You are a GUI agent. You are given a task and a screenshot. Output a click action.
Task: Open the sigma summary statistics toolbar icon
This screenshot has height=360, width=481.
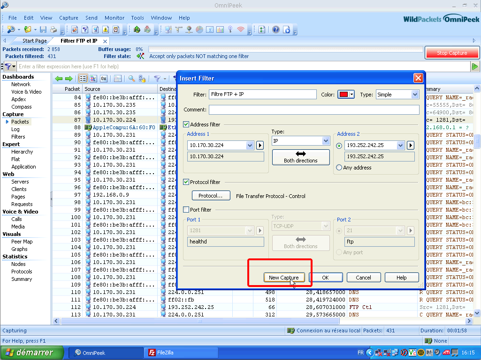tap(210, 29)
